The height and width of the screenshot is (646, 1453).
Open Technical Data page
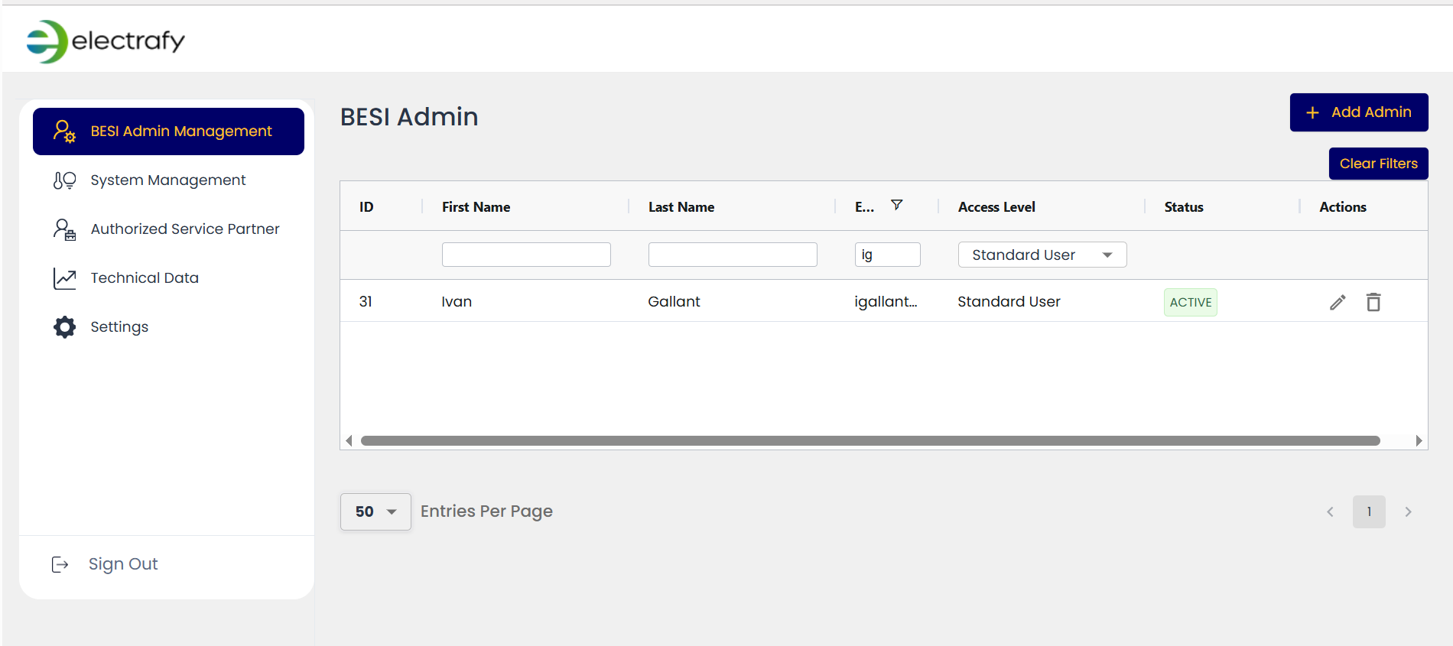click(x=168, y=278)
